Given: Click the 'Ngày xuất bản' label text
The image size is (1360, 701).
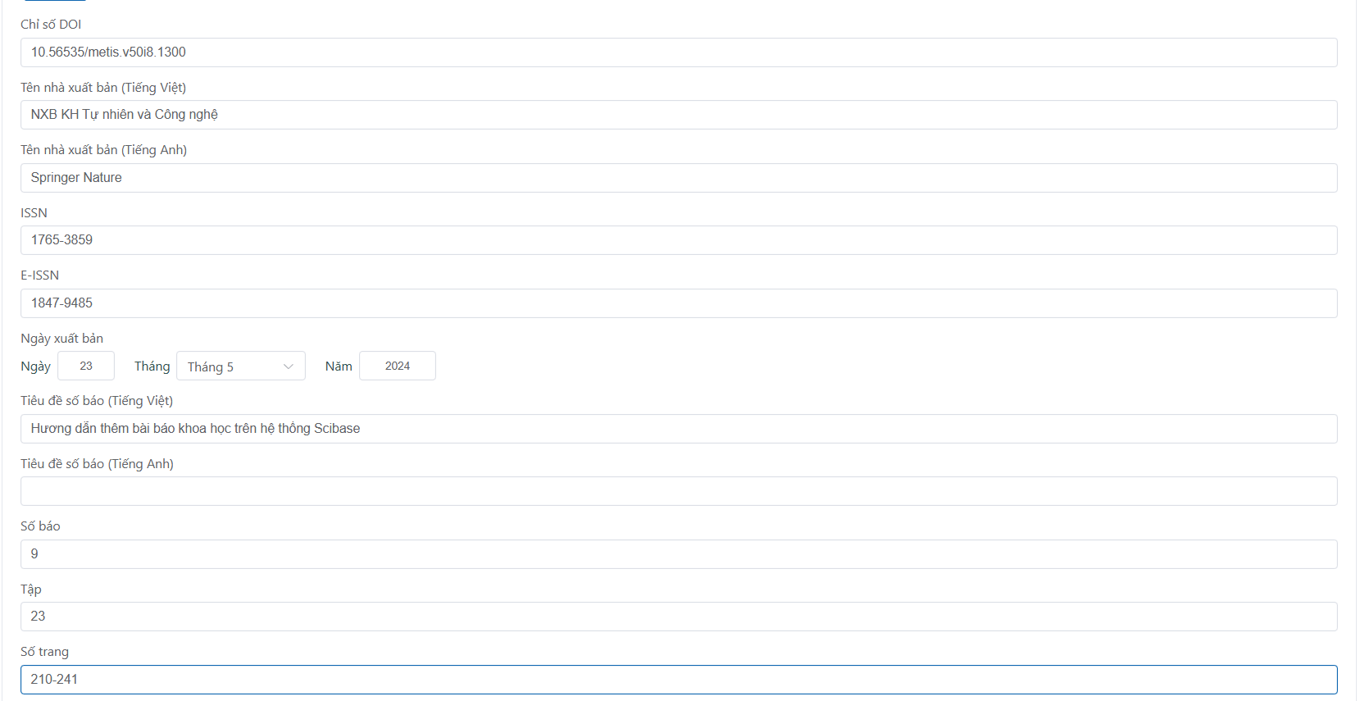Looking at the screenshot, I should pyautogui.click(x=61, y=339).
